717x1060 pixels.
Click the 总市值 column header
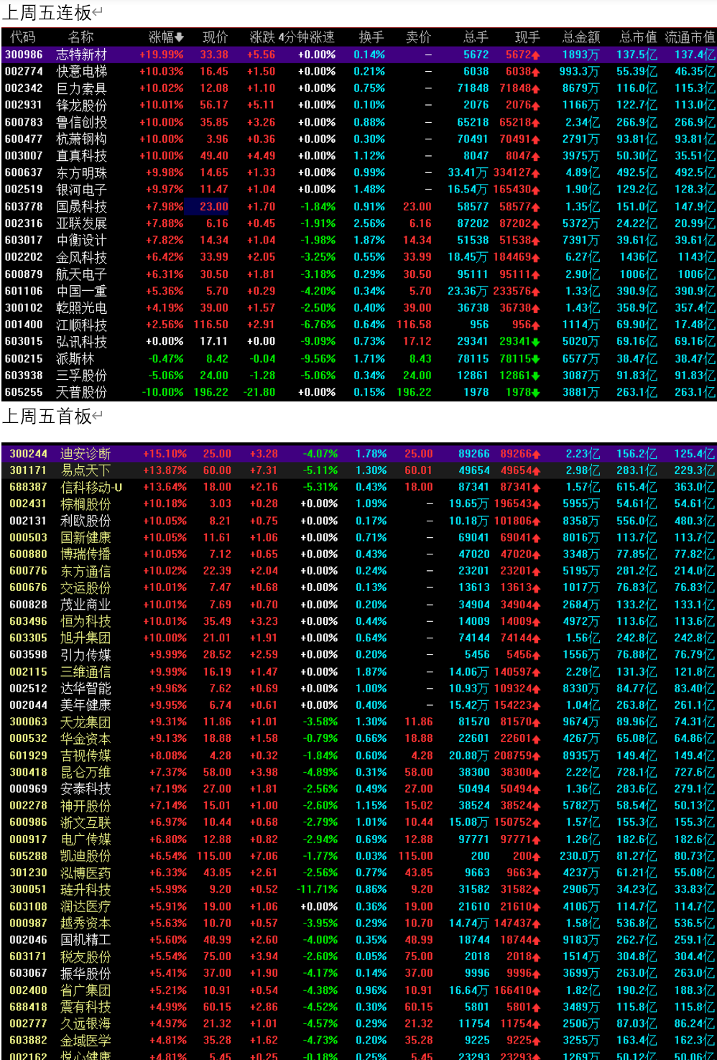pos(638,37)
